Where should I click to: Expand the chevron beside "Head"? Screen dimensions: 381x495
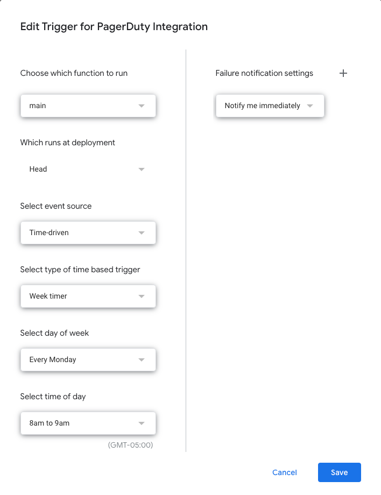tap(142, 168)
